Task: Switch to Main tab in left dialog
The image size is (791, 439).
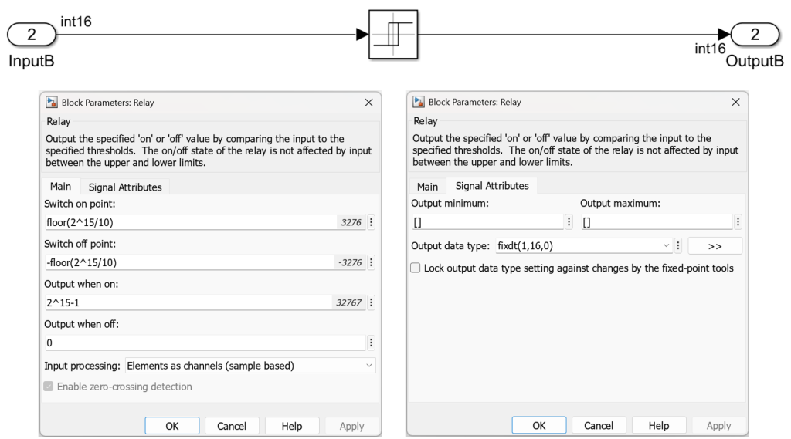Action: point(60,187)
